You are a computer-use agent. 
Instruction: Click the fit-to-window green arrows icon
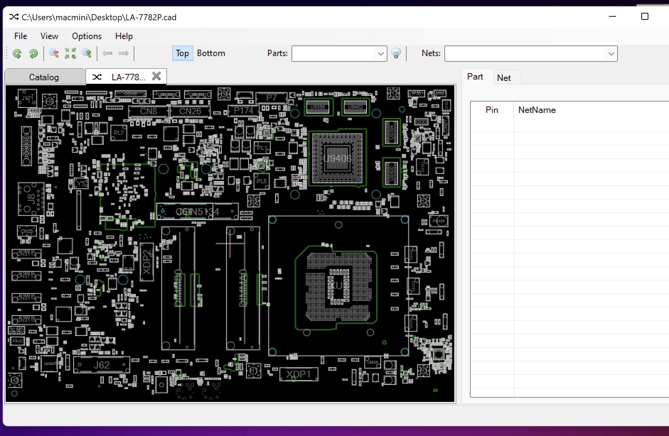(x=70, y=53)
